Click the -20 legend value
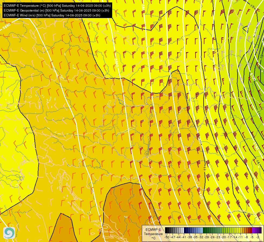Image resolution: width=264 pixels, height=242 pixels. point(224,237)
